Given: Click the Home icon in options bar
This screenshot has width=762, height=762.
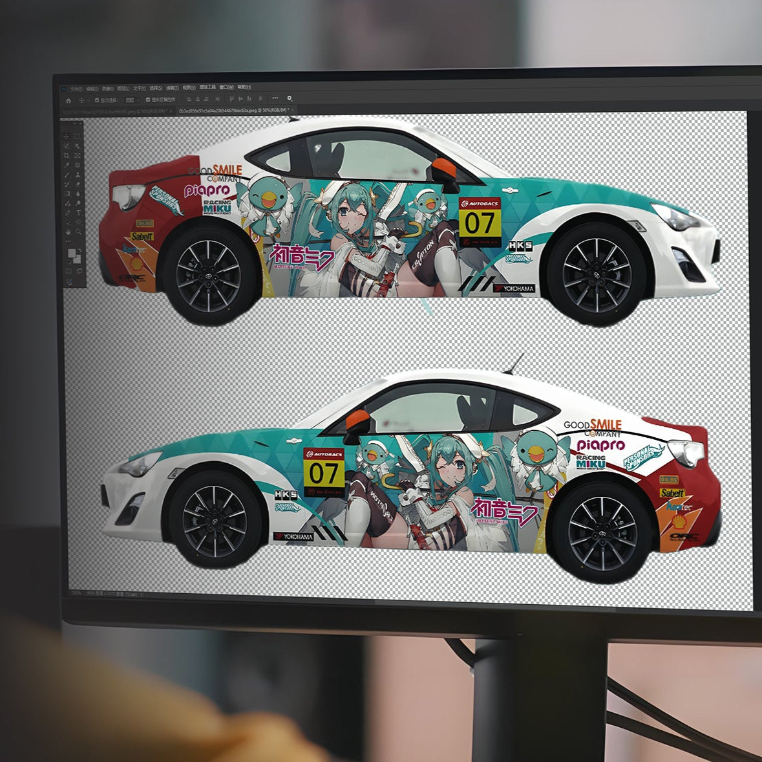Looking at the screenshot, I should (69, 100).
